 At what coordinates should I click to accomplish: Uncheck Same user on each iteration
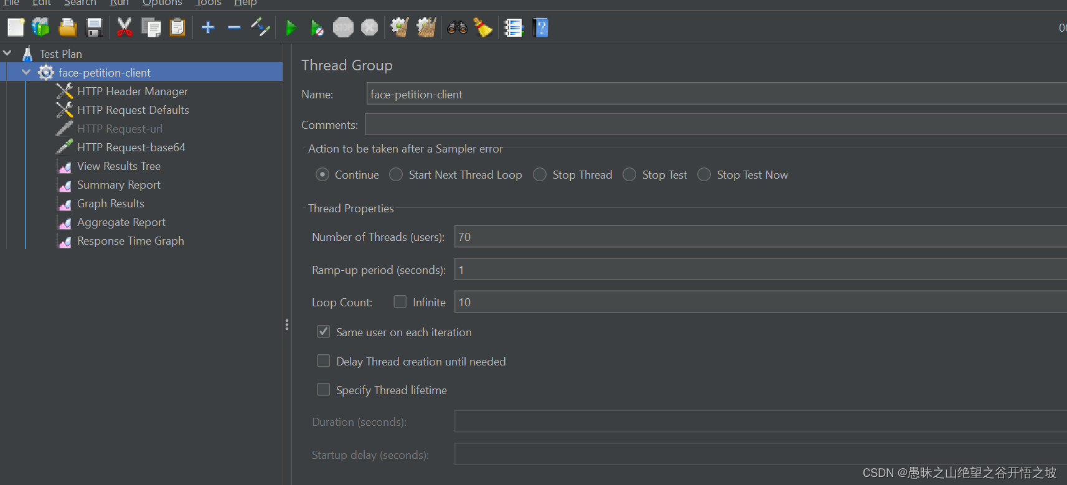[324, 332]
